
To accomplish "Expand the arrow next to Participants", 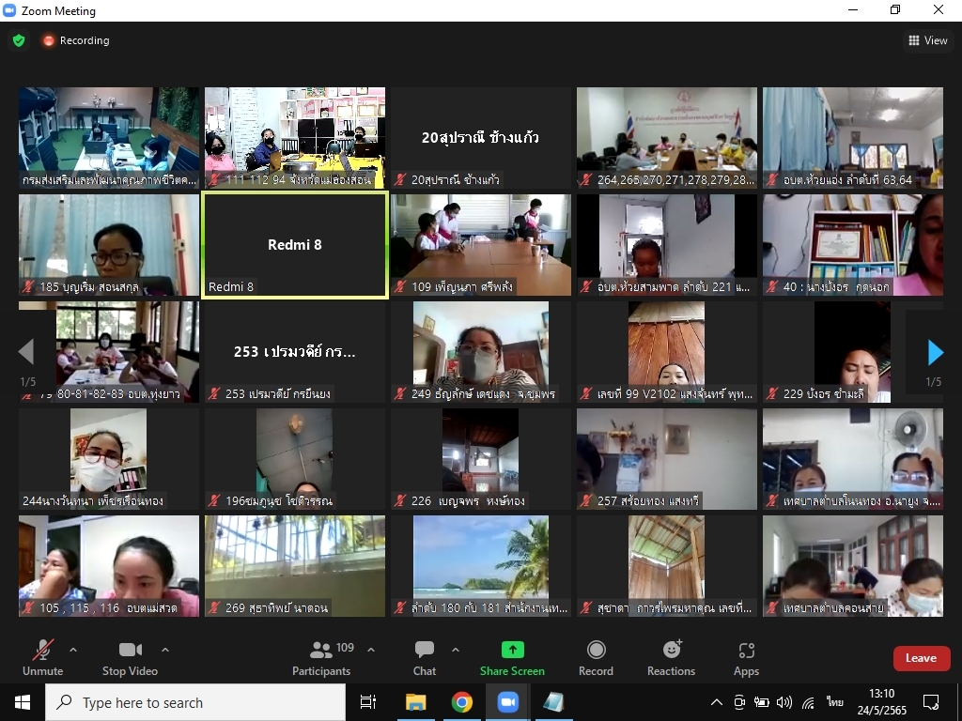I will [370, 650].
